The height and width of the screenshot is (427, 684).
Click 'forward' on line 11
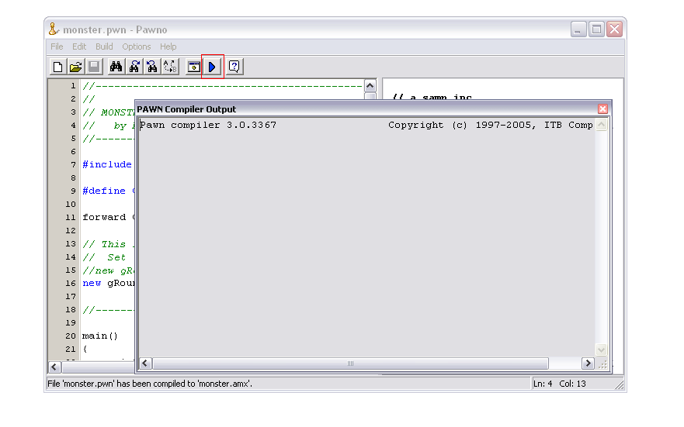tap(104, 217)
